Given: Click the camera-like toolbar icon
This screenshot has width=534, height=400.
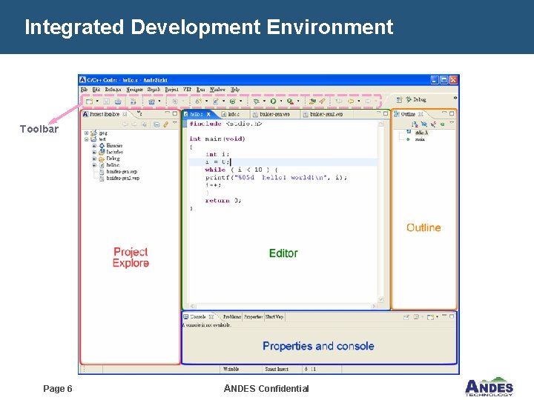Looking at the screenshot, I should tap(151, 101).
